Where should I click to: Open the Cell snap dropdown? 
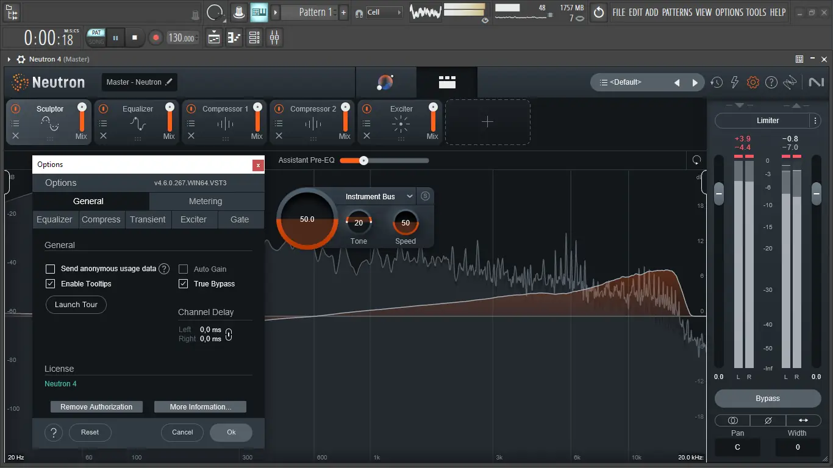point(384,12)
